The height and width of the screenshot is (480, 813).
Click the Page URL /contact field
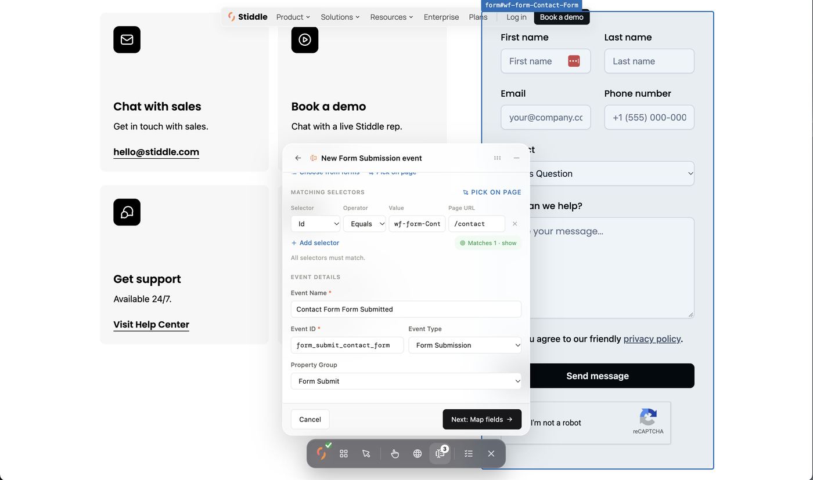(x=477, y=224)
